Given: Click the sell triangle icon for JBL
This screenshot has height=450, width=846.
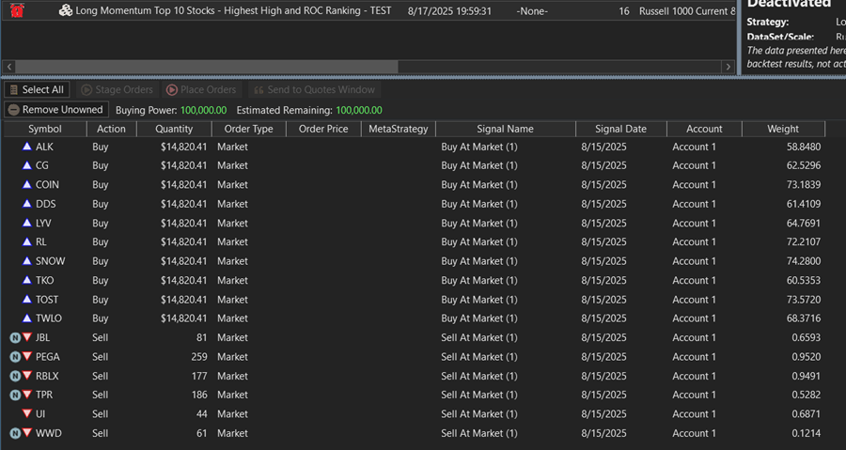Looking at the screenshot, I should tap(27, 338).
